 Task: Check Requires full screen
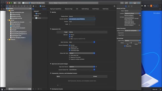(70, 57)
